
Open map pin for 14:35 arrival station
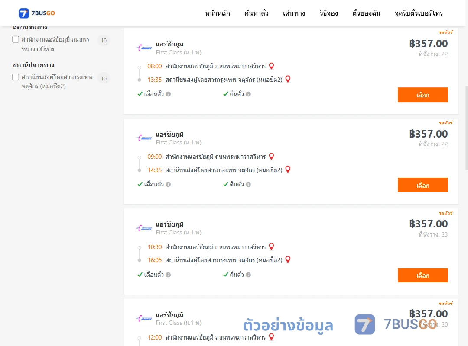(x=288, y=169)
